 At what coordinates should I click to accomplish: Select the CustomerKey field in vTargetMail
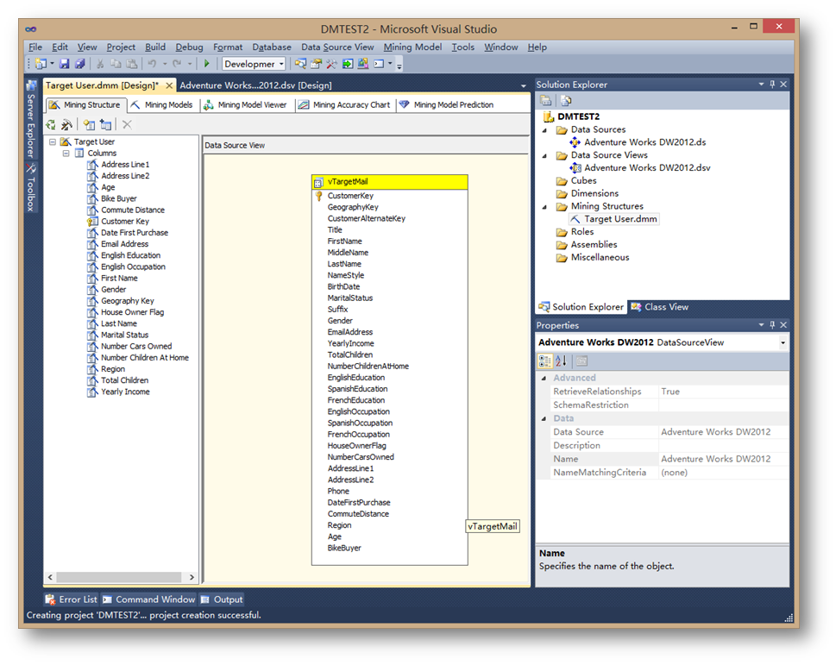(350, 196)
